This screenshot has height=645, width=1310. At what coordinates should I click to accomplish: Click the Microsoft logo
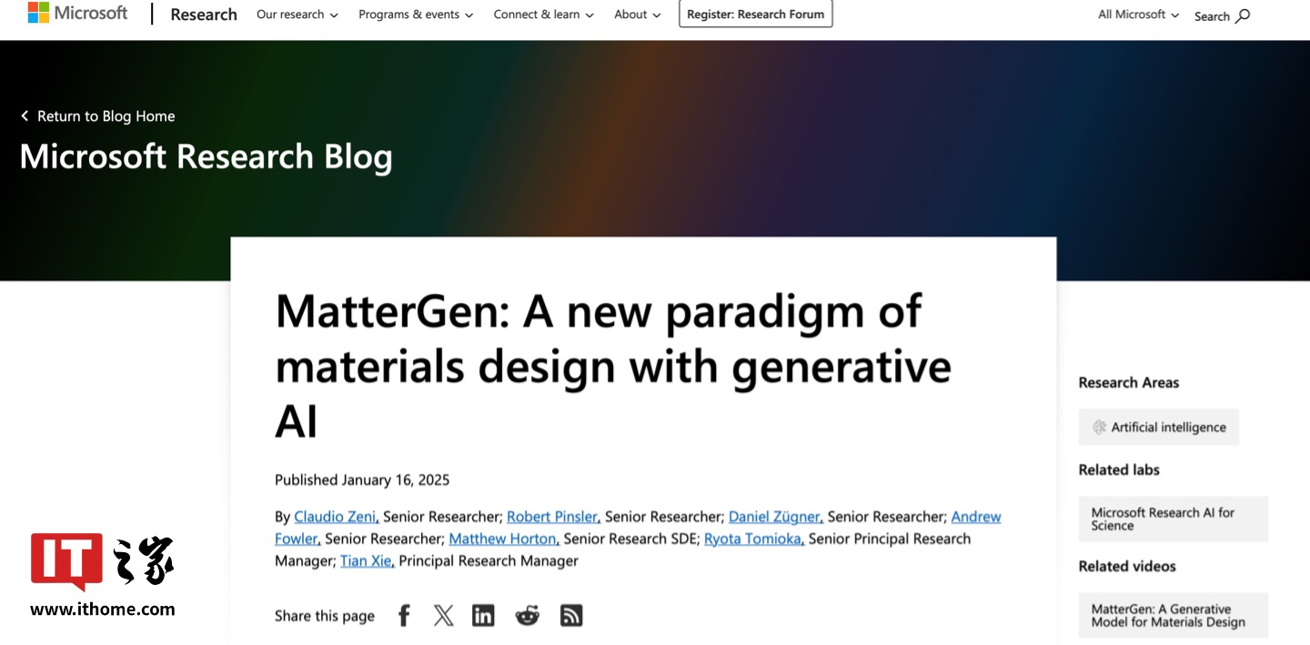point(78,13)
